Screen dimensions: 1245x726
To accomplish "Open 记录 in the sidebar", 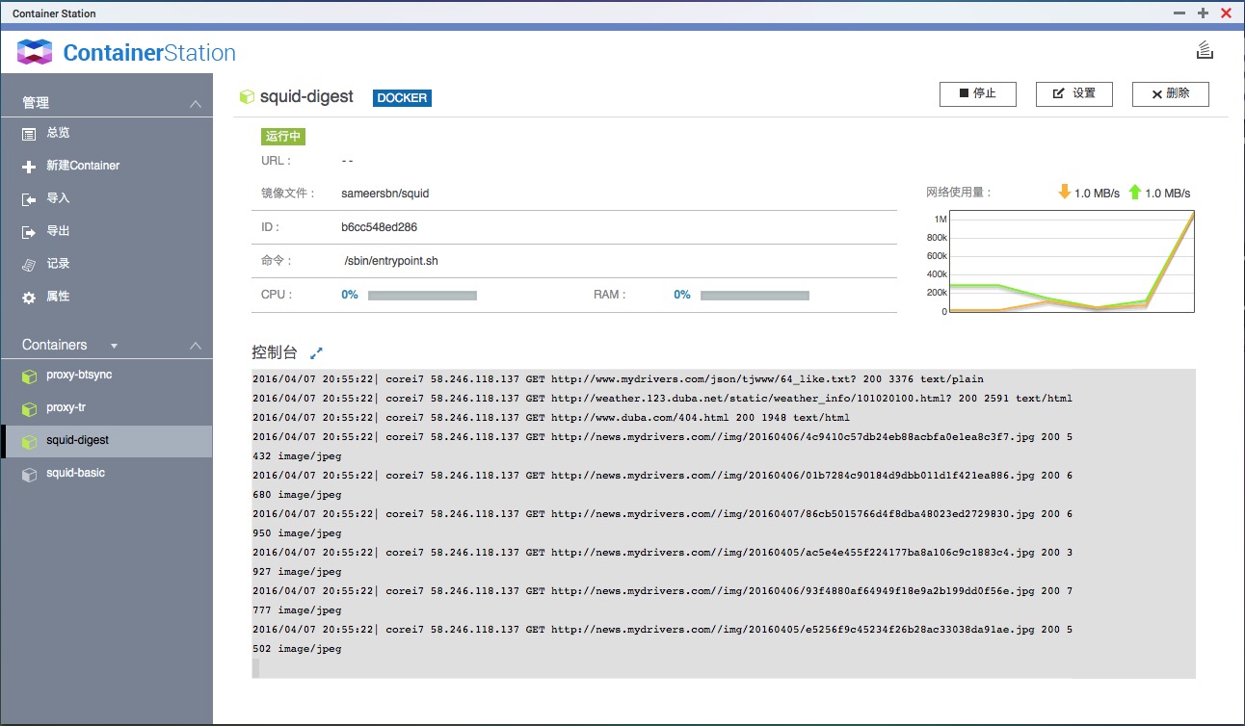I will (x=106, y=264).
